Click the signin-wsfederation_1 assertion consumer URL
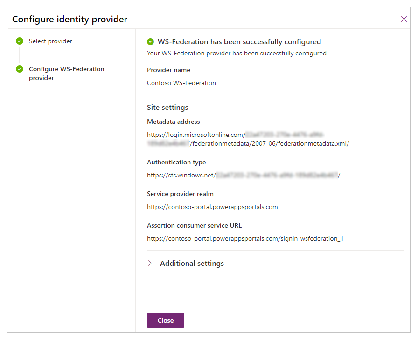The height and width of the screenshot is (339, 418). 245,238
